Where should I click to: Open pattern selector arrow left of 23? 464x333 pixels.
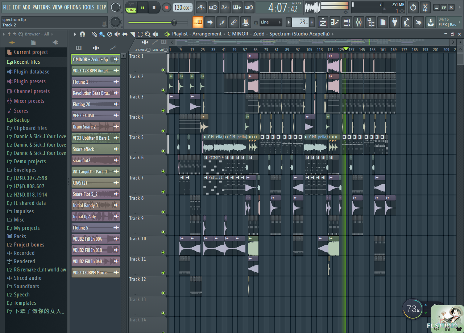pyautogui.click(x=289, y=22)
